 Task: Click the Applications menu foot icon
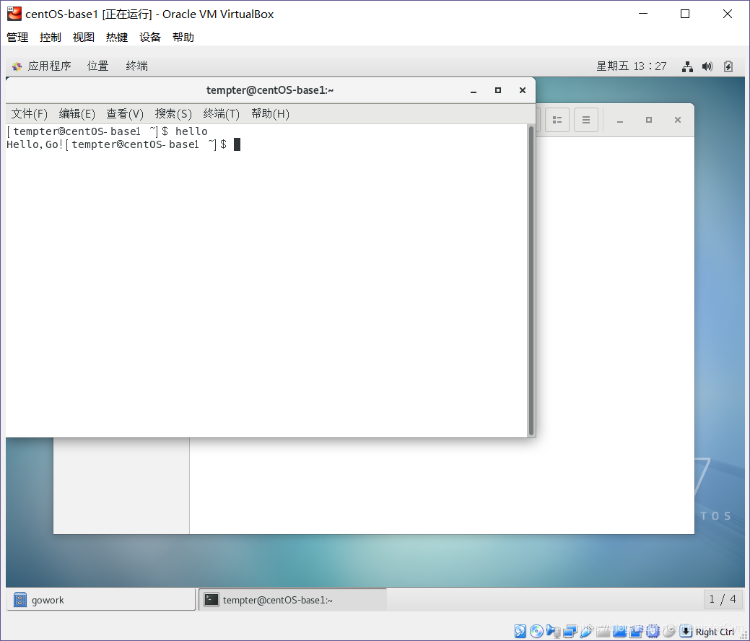tap(17, 66)
